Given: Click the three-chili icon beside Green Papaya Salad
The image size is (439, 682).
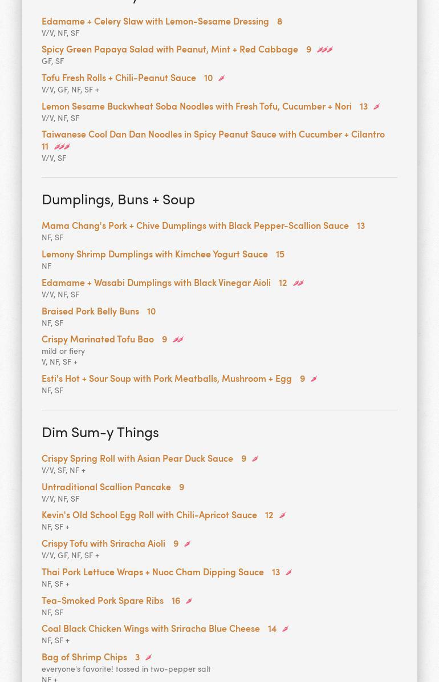Looking at the screenshot, I should (325, 50).
